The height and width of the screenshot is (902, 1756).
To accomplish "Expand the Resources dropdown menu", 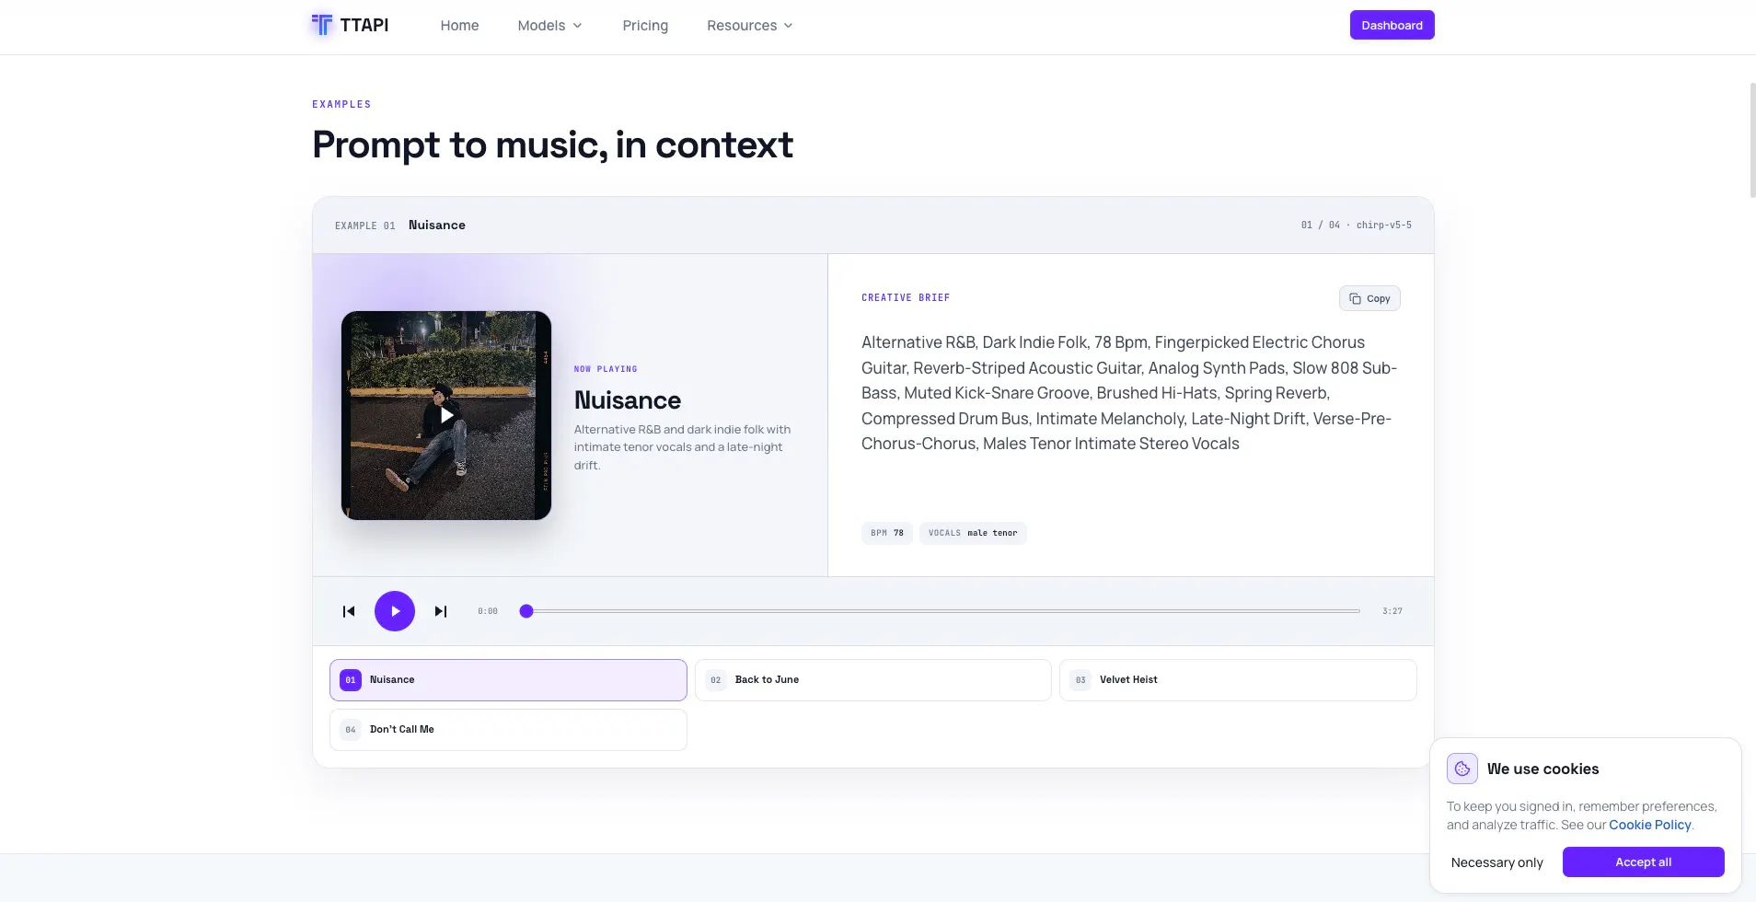I will click(749, 26).
